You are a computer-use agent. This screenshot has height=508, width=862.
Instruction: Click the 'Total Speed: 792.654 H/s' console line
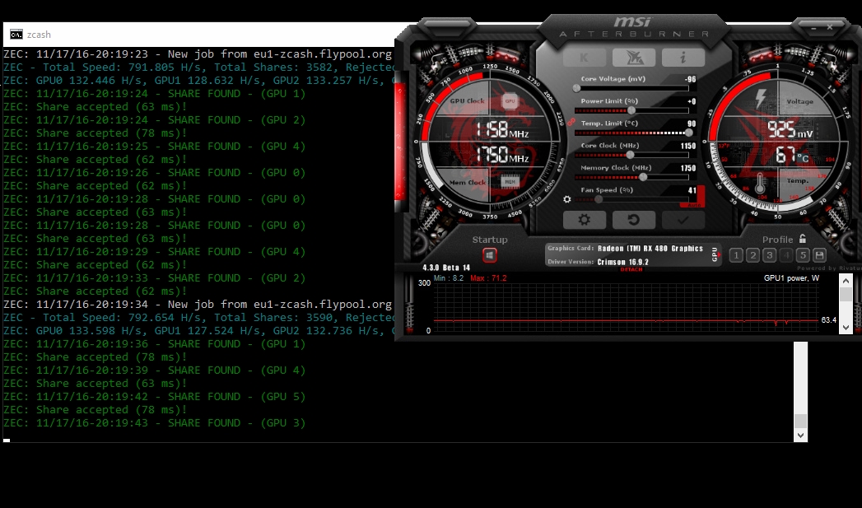pos(199,318)
